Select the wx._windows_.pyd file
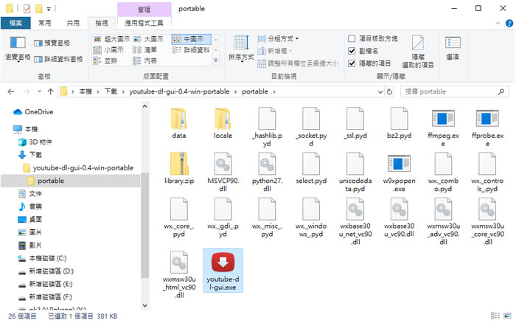This screenshot has height=323, width=516. tap(311, 218)
